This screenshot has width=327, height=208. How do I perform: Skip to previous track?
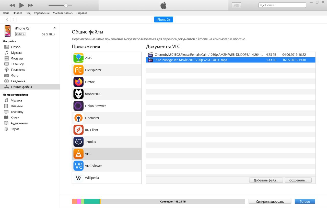12,5
